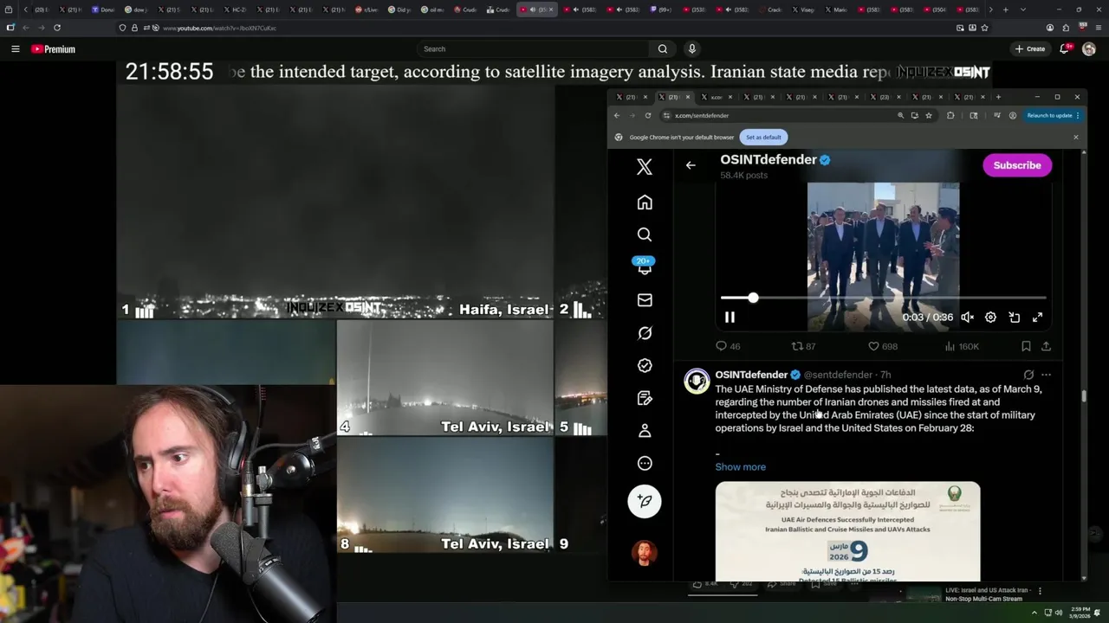Open the More circle menu in X sidebar
The width and height of the screenshot is (1109, 623).
pos(645,464)
